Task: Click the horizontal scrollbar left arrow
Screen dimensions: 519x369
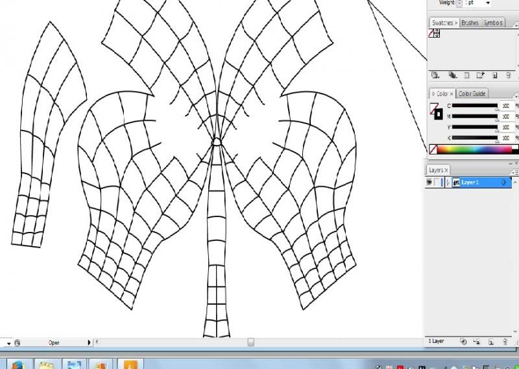Action: (x=97, y=342)
